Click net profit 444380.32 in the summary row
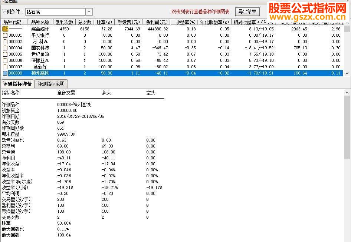This screenshot has height=242, width=351. click(x=158, y=29)
